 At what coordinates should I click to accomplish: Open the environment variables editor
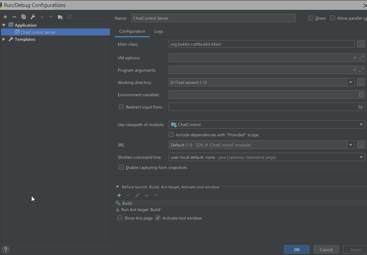tap(361, 94)
